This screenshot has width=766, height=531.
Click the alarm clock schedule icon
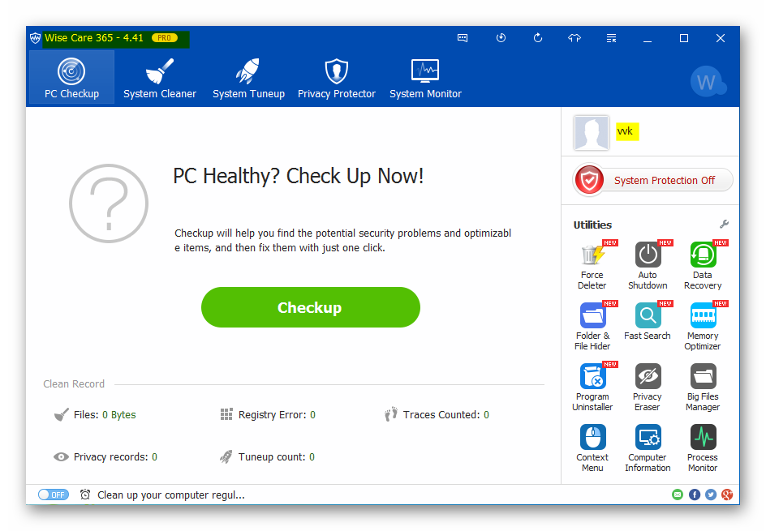click(85, 495)
